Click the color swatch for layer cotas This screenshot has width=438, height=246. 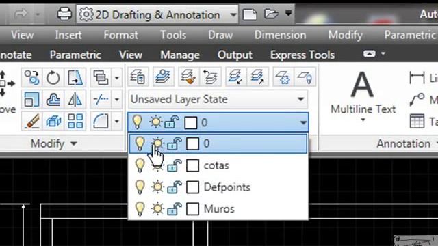(x=192, y=165)
